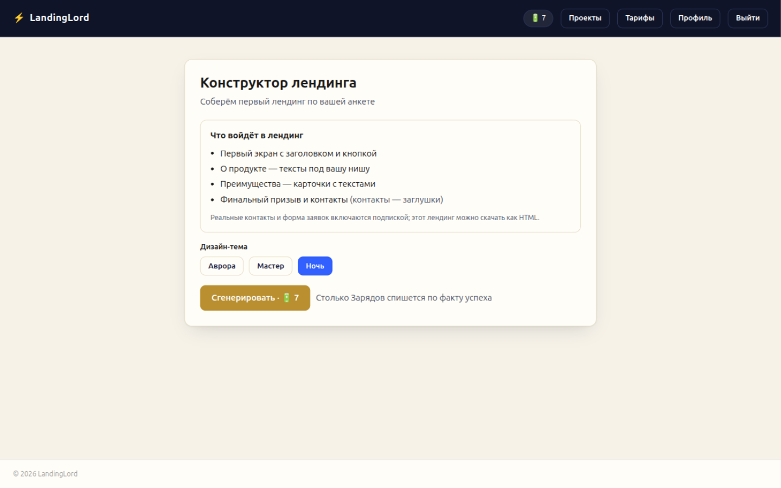The height and width of the screenshot is (488, 781).
Task: Click the Конструктор лендинга heading
Action: coord(278,83)
